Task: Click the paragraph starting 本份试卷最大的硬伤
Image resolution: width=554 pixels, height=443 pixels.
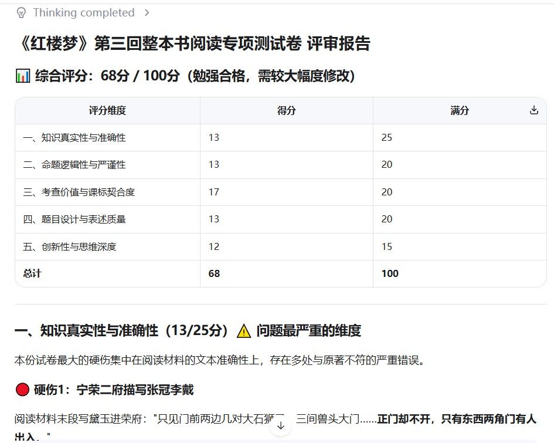Action: coord(220,360)
